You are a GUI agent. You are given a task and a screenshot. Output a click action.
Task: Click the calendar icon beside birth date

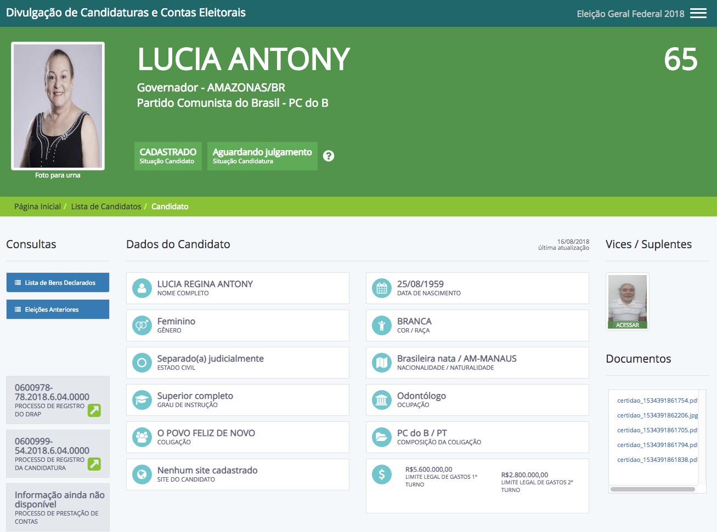pyautogui.click(x=382, y=288)
